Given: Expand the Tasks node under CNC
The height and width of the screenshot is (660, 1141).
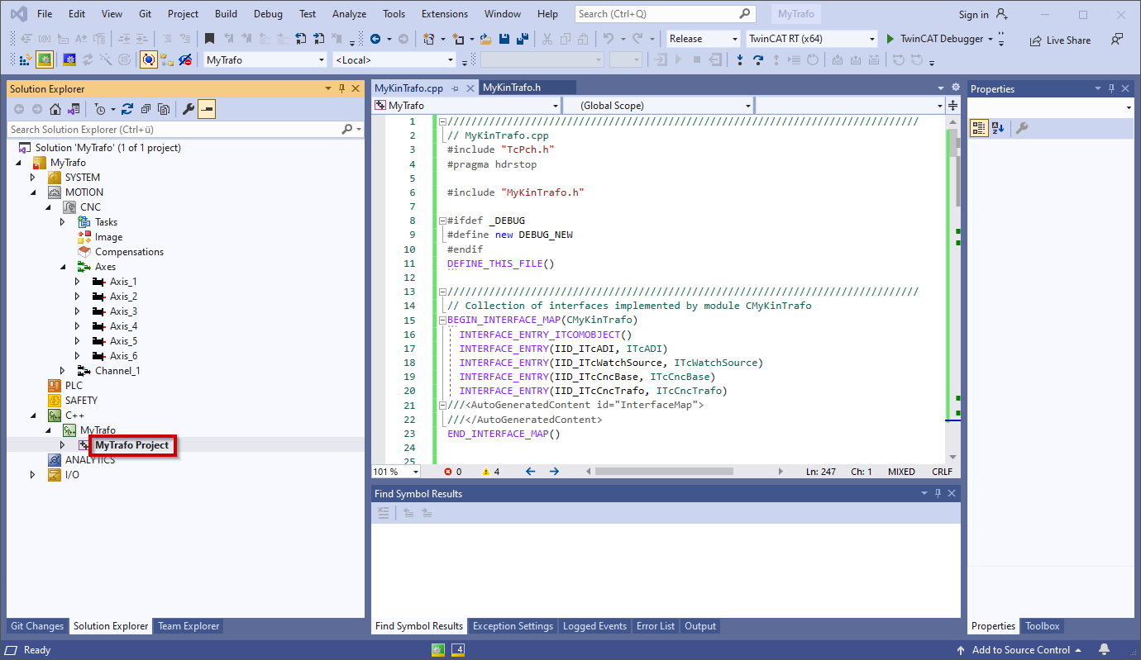Looking at the screenshot, I should pos(63,222).
